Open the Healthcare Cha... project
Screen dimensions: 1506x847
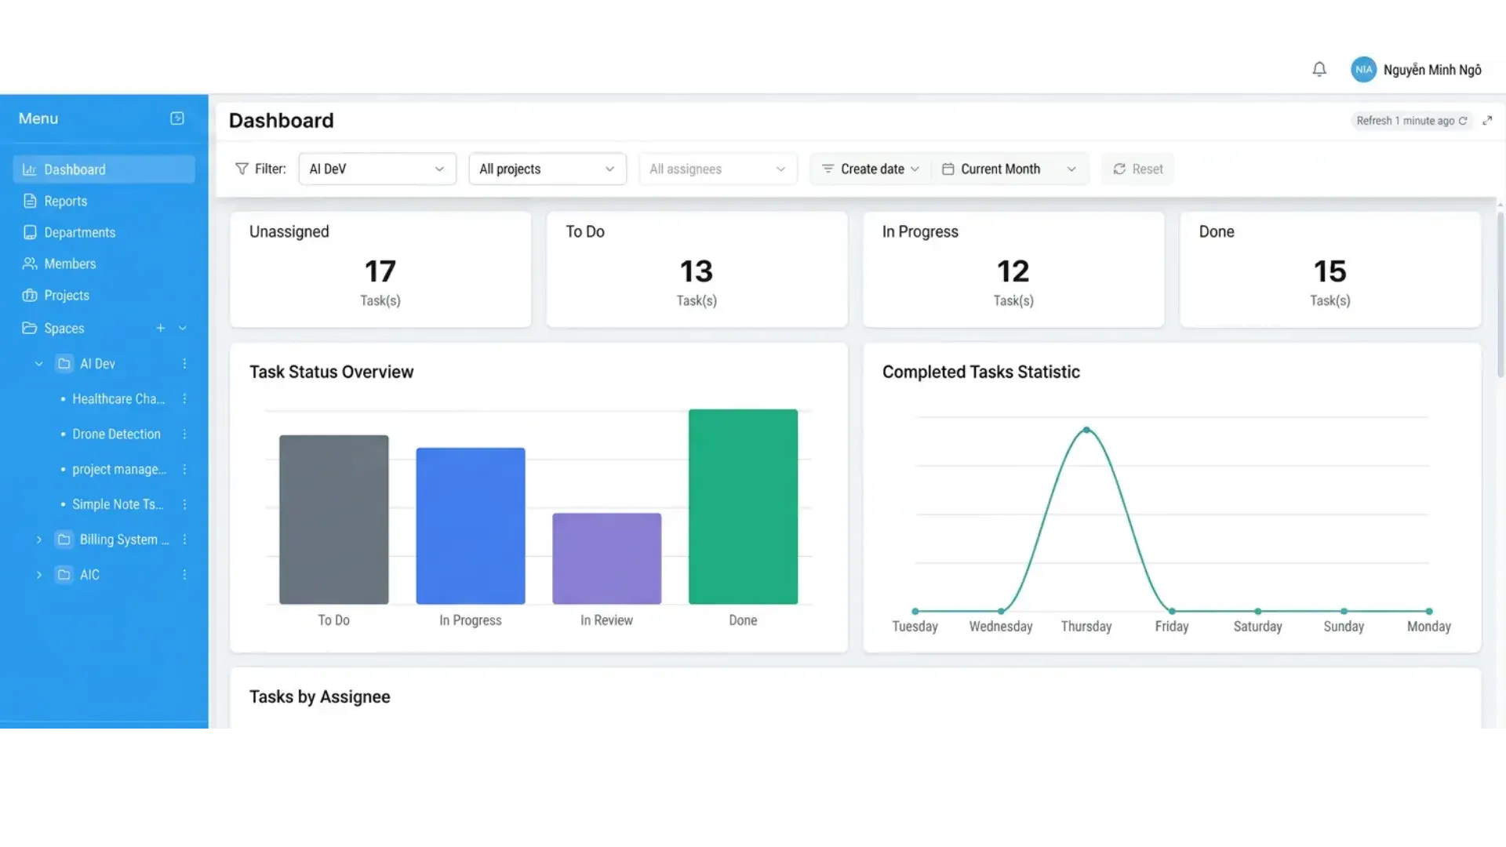118,398
